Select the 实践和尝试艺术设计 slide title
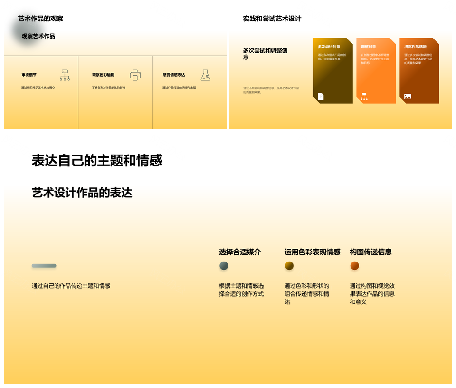Image resolution: width=456 pixels, height=388 pixels. pyautogui.click(x=272, y=19)
